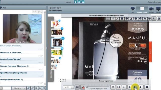Switch to the Презентация tab
This screenshot has width=161, height=90.
coord(142,10)
